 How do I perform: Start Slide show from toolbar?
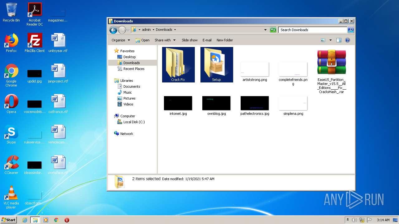tap(190, 40)
